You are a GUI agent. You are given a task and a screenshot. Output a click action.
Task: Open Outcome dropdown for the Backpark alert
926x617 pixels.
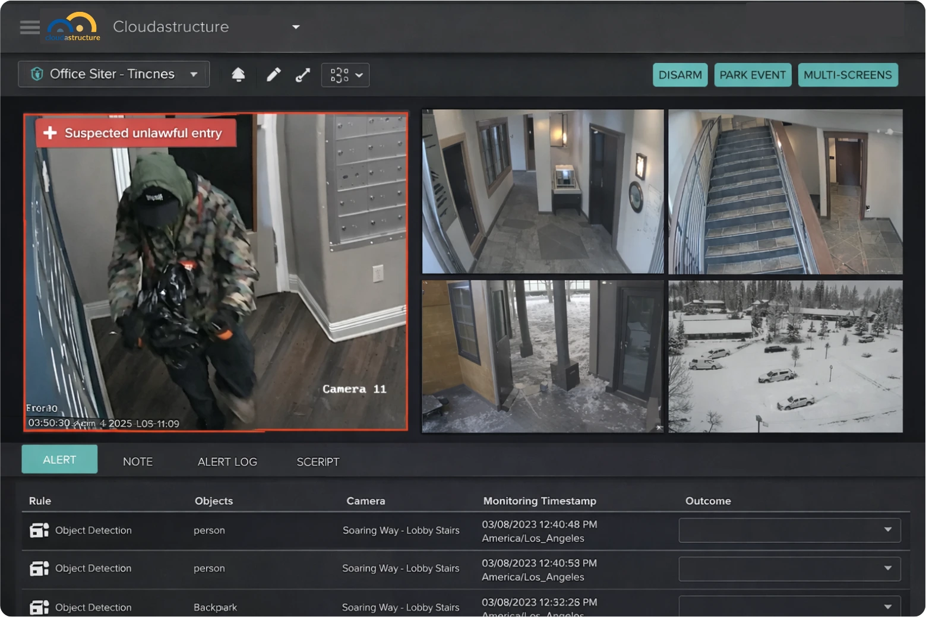[789, 606]
